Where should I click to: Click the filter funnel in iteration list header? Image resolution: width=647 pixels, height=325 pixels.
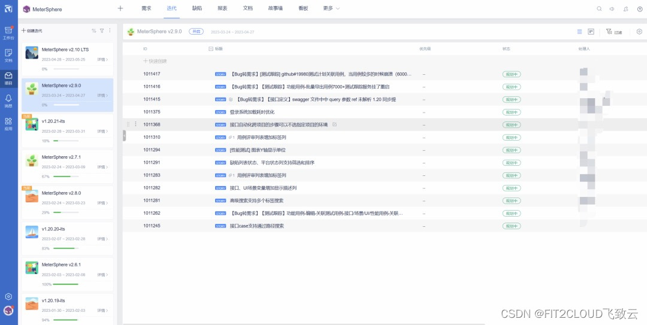(102, 31)
